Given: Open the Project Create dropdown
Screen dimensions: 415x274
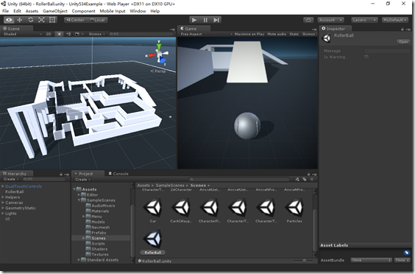Looking at the screenshot, I should pos(82,180).
